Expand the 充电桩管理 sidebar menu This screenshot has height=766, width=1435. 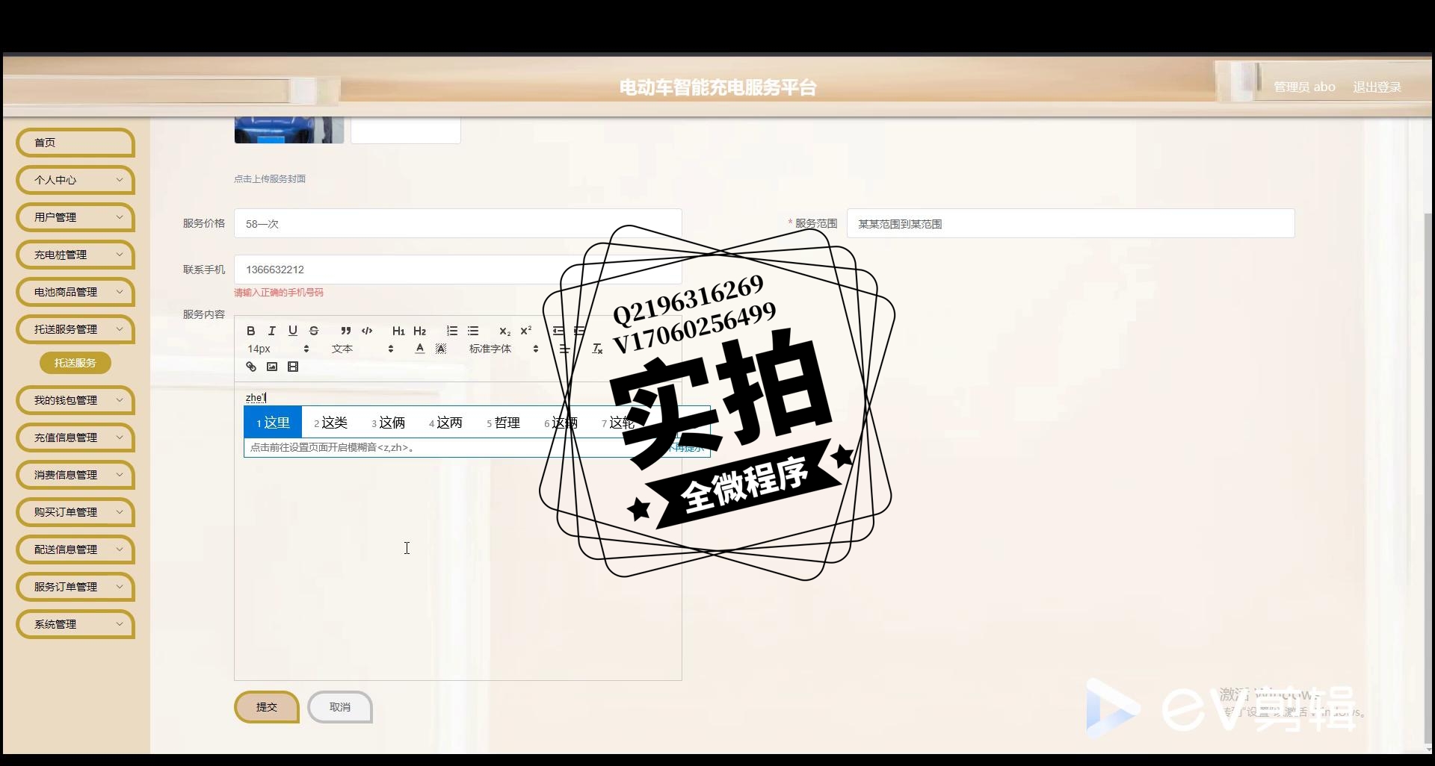click(x=75, y=255)
